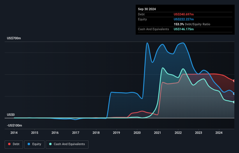This screenshot has height=153, width=239.
Task: Click the 153.3% Debt/Equity Ratio text
Action: [x=192, y=24]
